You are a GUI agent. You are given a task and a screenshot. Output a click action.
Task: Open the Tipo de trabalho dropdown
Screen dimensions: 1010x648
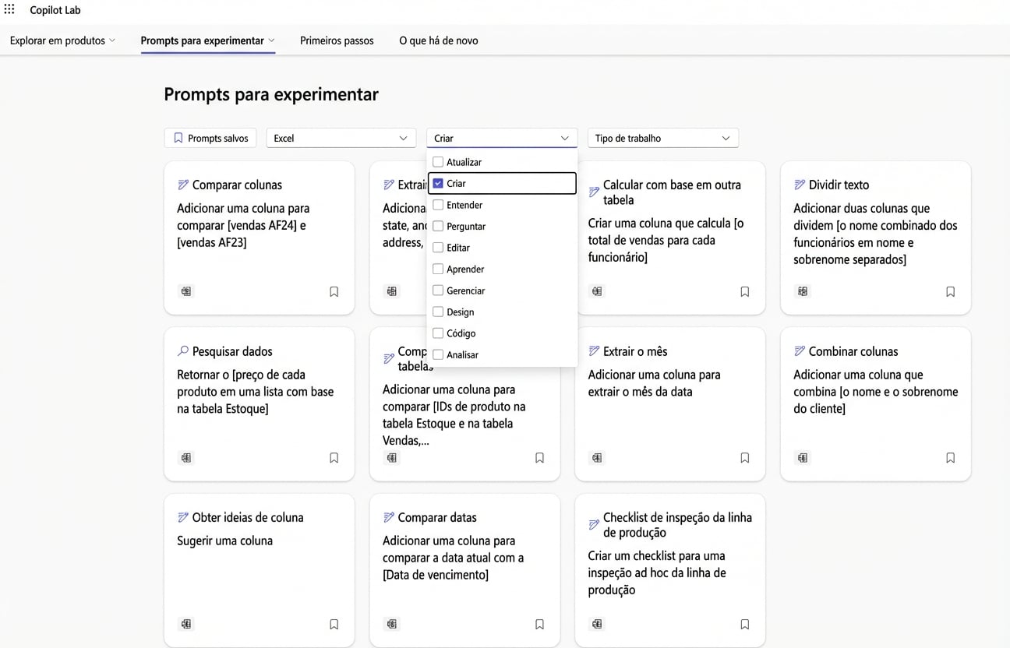(662, 138)
